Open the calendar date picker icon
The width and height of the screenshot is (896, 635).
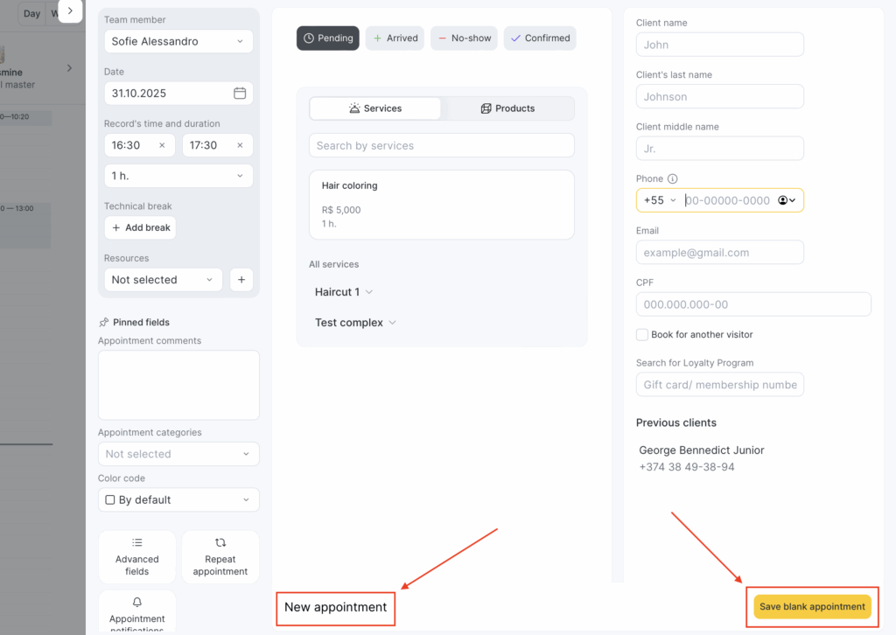(240, 94)
